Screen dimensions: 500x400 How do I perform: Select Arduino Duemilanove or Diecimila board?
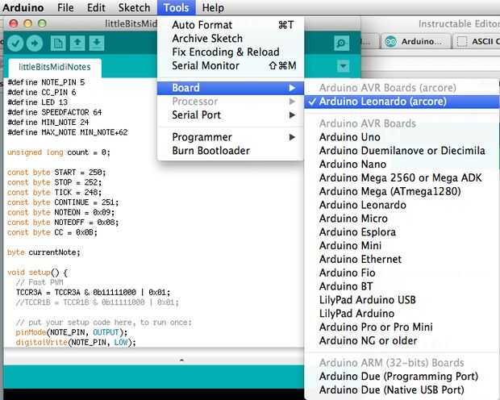402,151
